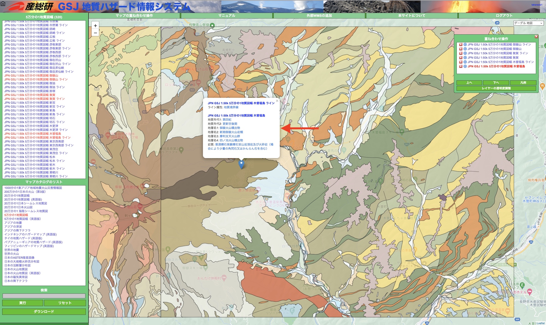Close the map info popup

(x=277, y=101)
